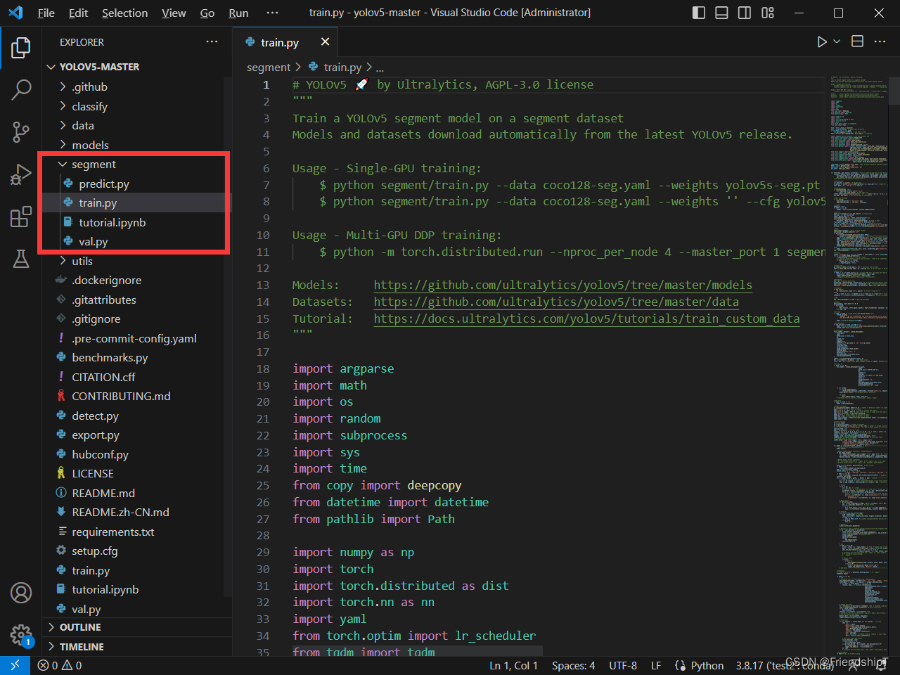Click the remote window indicator in status bar
The width and height of the screenshot is (900, 675).
coord(15,665)
